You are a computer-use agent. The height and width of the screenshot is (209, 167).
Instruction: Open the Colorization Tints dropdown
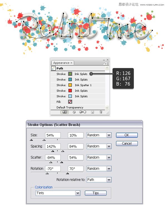tap(58, 193)
